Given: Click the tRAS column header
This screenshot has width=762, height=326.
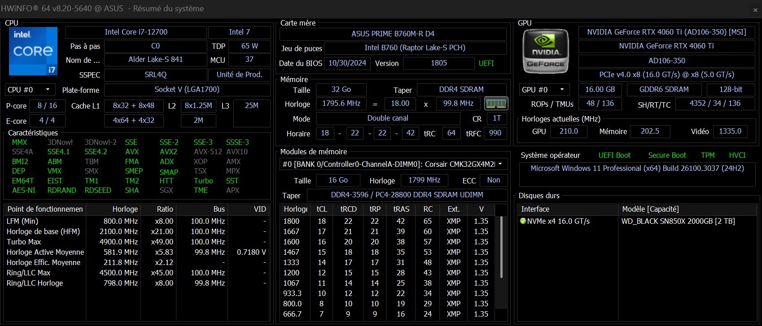Looking at the screenshot, I should coord(401,209).
